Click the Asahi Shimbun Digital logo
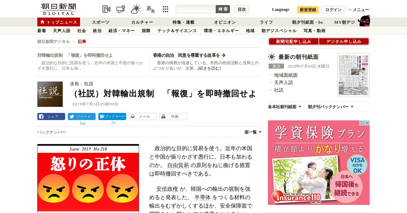The image size is (407, 213). coord(58,9)
